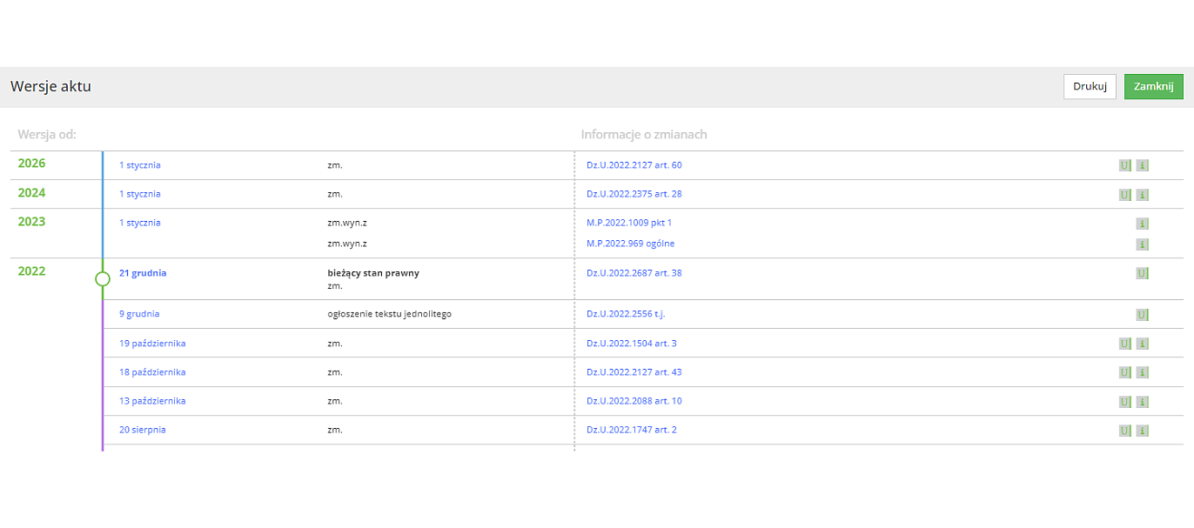This screenshot has height=528, width=1194.
Task: Show info icon for Dz.U.2022.2088 art. 10
Action: pos(1143,402)
